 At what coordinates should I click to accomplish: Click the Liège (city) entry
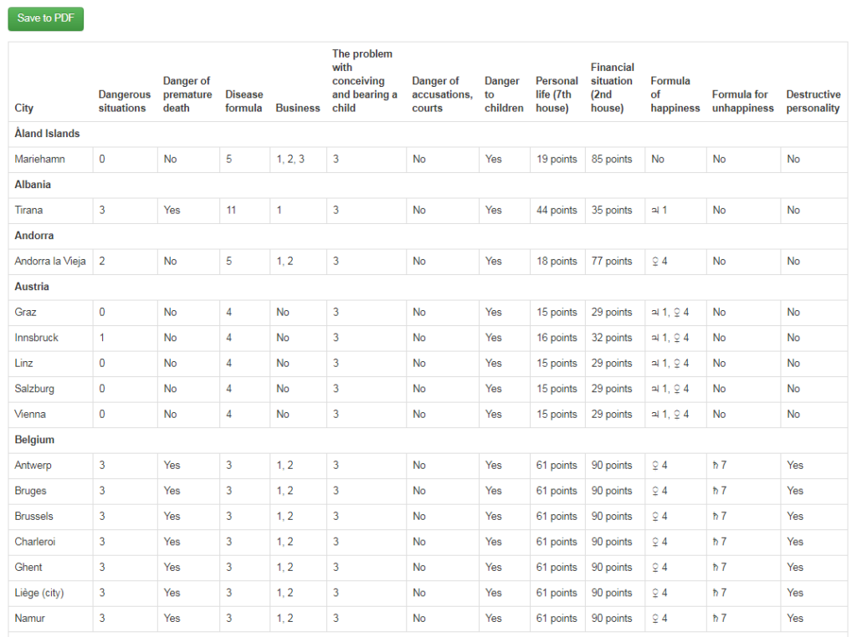point(39,593)
